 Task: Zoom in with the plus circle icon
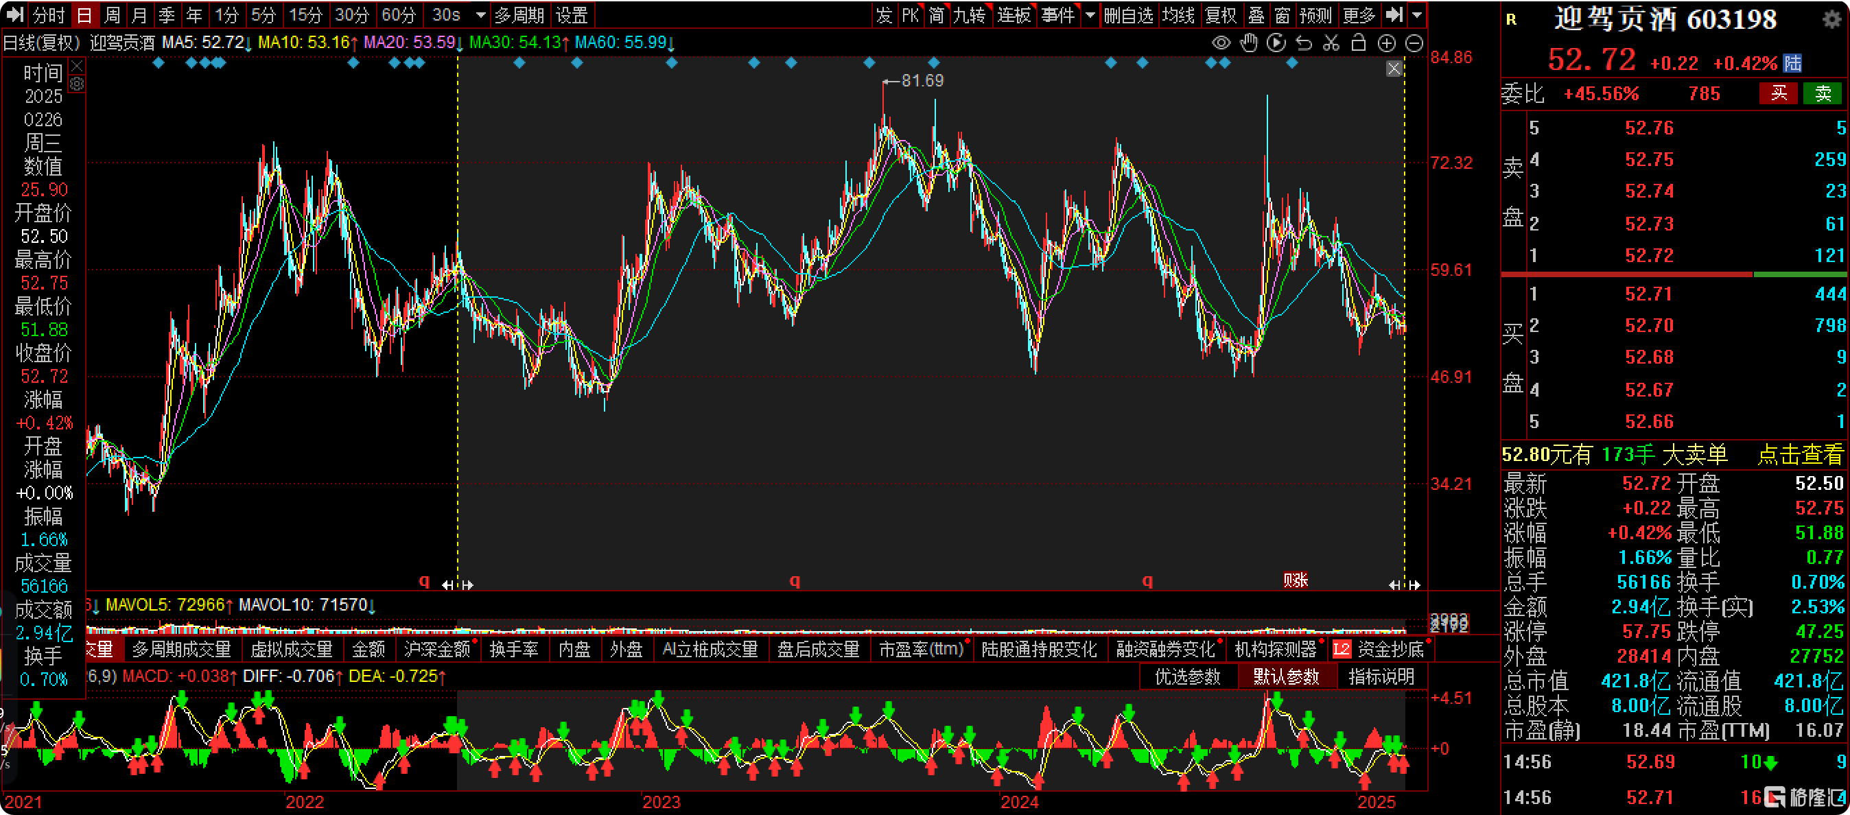tap(1387, 43)
